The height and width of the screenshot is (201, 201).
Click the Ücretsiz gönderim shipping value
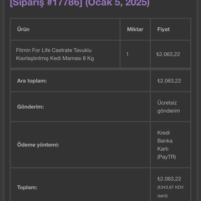point(169,107)
